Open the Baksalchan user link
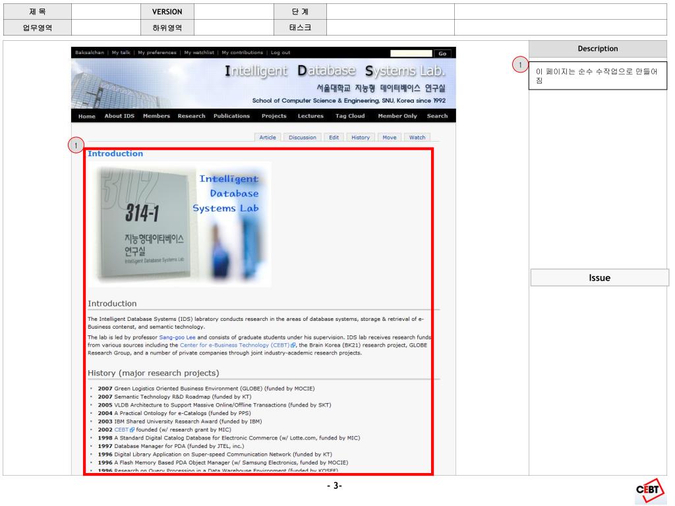The image size is (675, 506). 90,53
